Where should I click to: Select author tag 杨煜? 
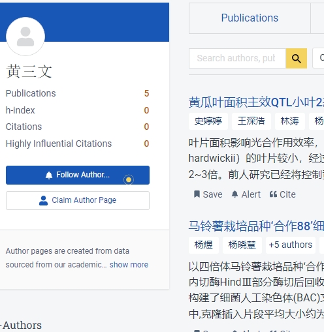204,245
